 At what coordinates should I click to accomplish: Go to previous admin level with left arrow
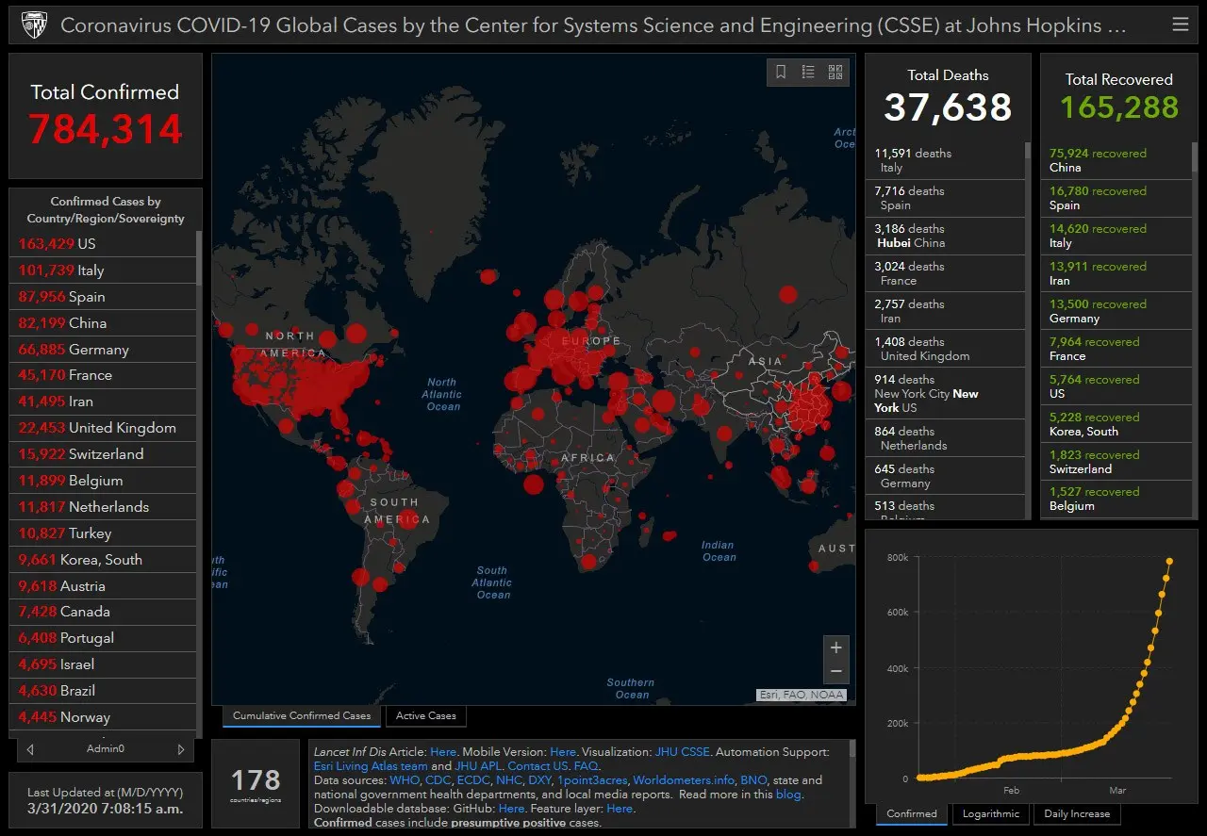[x=31, y=749]
